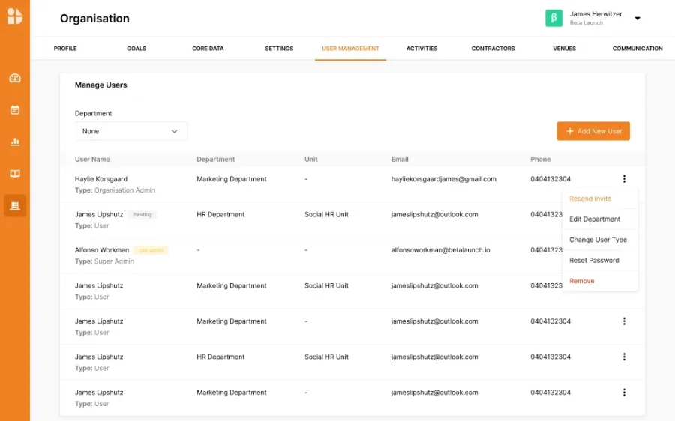Click Marketing Department in Haylie Korsgaard row
Screen dimensions: 675x421
coord(232,179)
